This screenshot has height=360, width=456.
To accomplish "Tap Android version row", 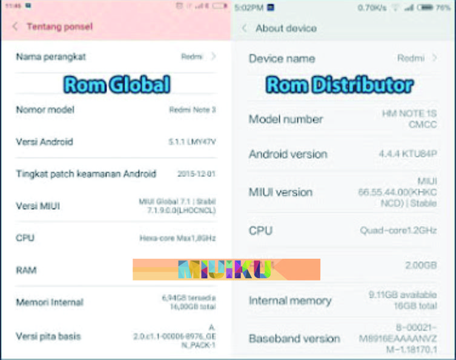I will pos(343,154).
